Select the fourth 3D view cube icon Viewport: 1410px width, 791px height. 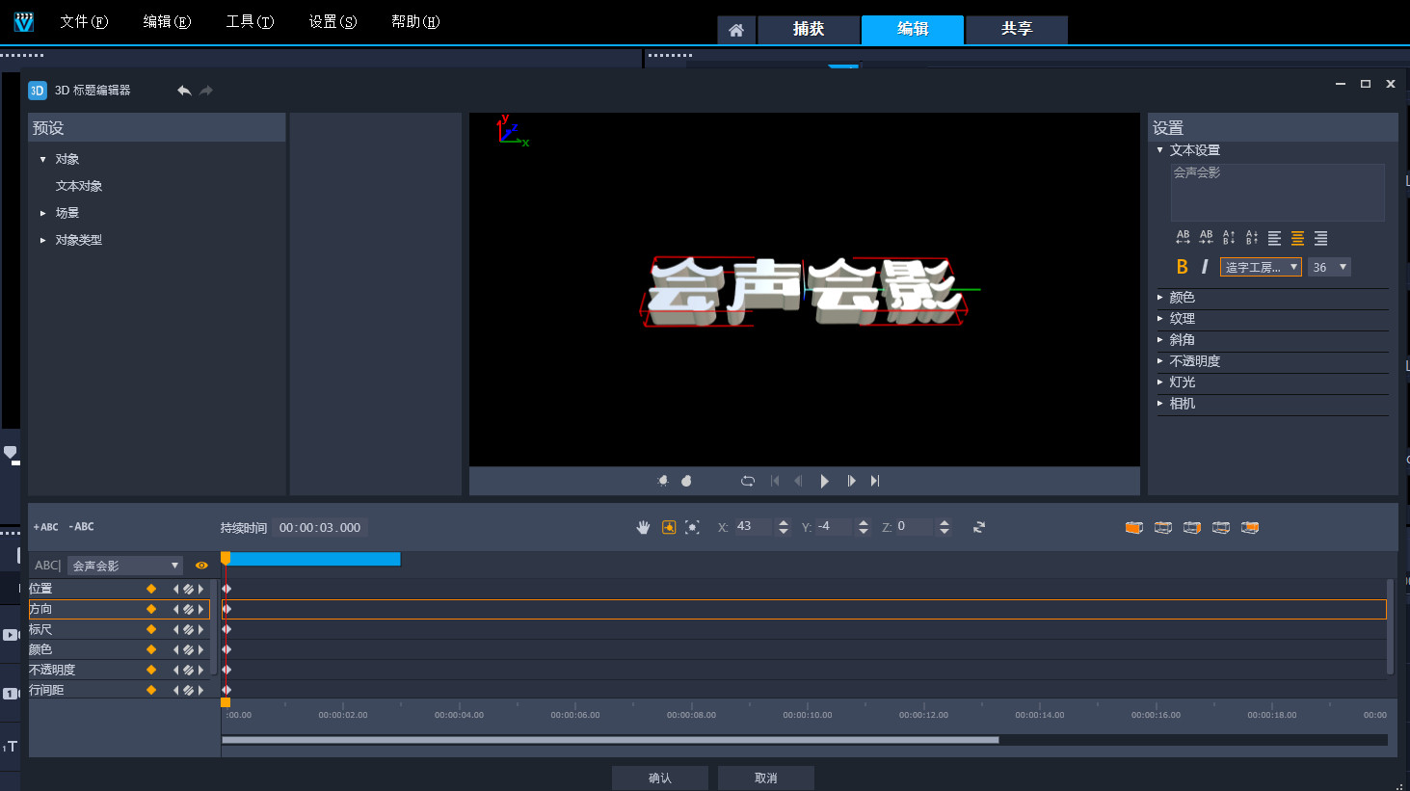pos(1221,527)
